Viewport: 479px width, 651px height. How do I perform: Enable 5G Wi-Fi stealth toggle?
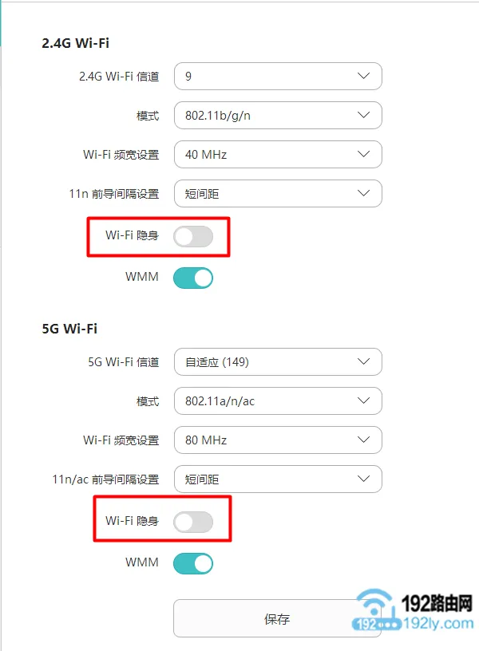coord(193,522)
